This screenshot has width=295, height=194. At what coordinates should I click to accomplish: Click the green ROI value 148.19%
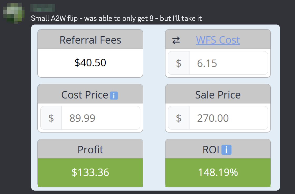(218, 172)
